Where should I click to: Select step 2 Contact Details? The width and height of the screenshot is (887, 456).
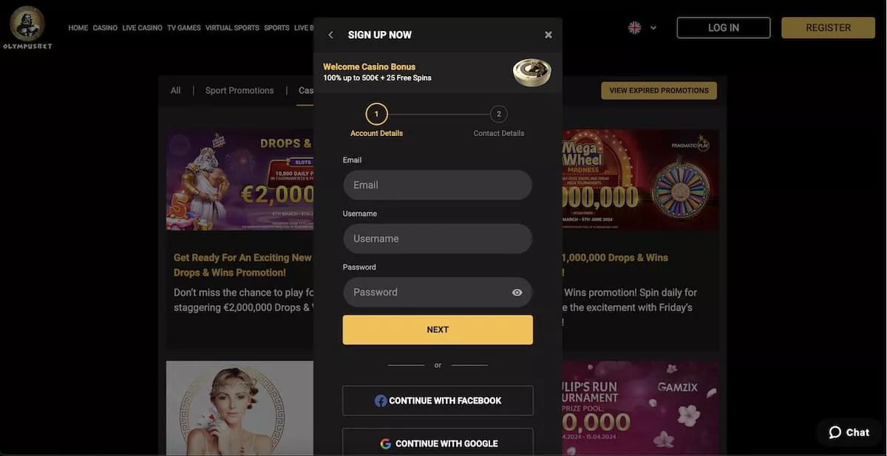(499, 114)
